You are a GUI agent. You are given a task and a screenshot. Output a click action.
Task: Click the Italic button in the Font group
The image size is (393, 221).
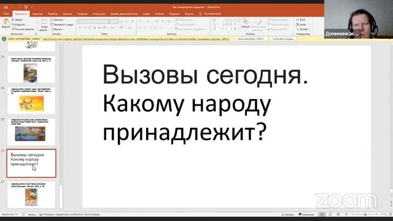(85, 28)
